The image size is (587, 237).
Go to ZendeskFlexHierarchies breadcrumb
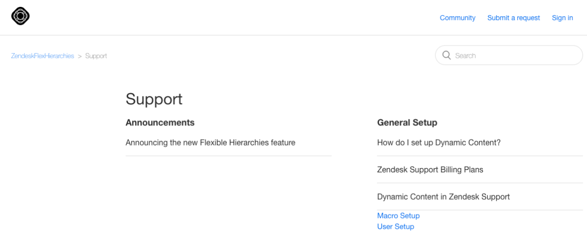coord(43,56)
